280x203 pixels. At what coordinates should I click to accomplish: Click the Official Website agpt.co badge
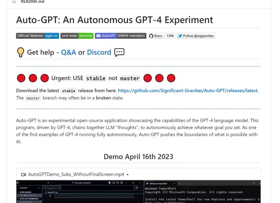[37, 36]
